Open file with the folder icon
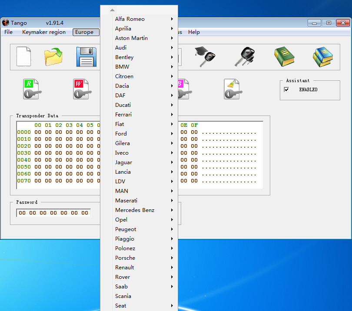352x311 pixels. point(53,57)
